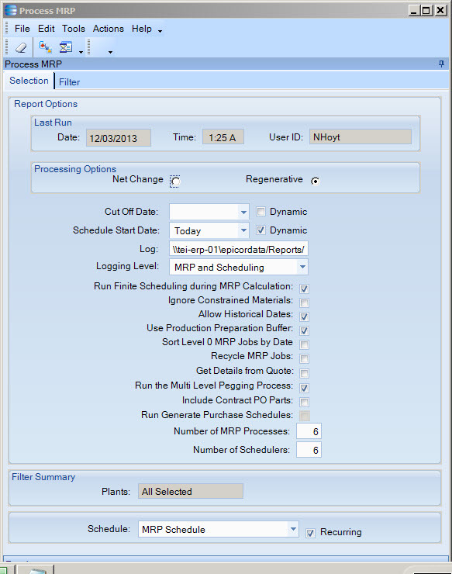Enable Ignore Constrained Materials checkbox
Image resolution: width=452 pixels, height=574 pixels.
[x=304, y=303]
